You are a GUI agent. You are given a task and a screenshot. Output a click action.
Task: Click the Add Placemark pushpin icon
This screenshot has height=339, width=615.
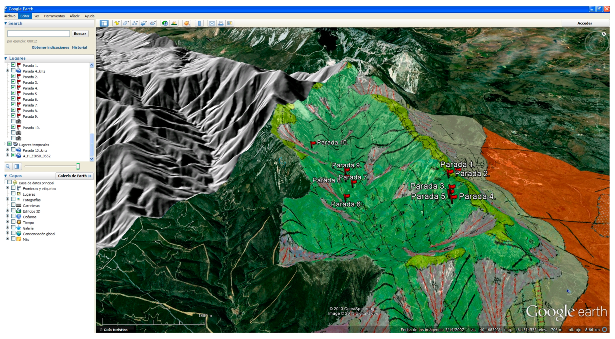pyautogui.click(x=117, y=23)
